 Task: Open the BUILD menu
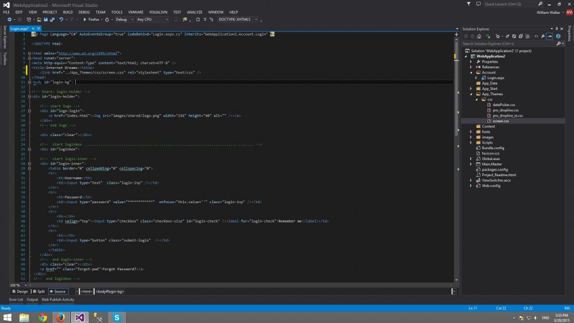point(68,12)
